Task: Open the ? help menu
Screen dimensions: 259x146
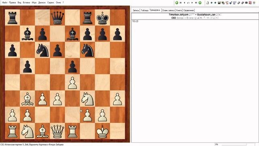Action: pos(63,3)
